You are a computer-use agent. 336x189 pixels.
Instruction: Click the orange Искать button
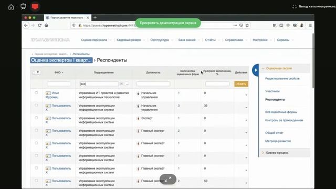(241, 84)
